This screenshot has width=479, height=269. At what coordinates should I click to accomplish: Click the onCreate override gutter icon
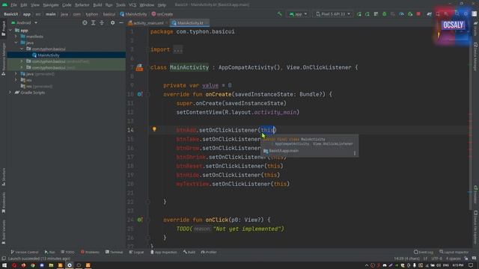[x=140, y=94]
